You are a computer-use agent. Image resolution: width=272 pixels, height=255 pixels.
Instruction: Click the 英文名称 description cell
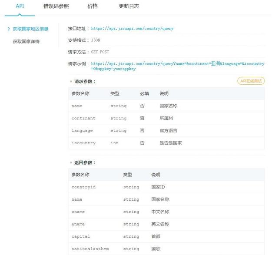[x=160, y=224]
